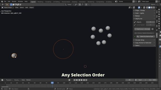Screen dimensions: 161x90
Task: Jump to next keyframe
Action: point(84,80)
